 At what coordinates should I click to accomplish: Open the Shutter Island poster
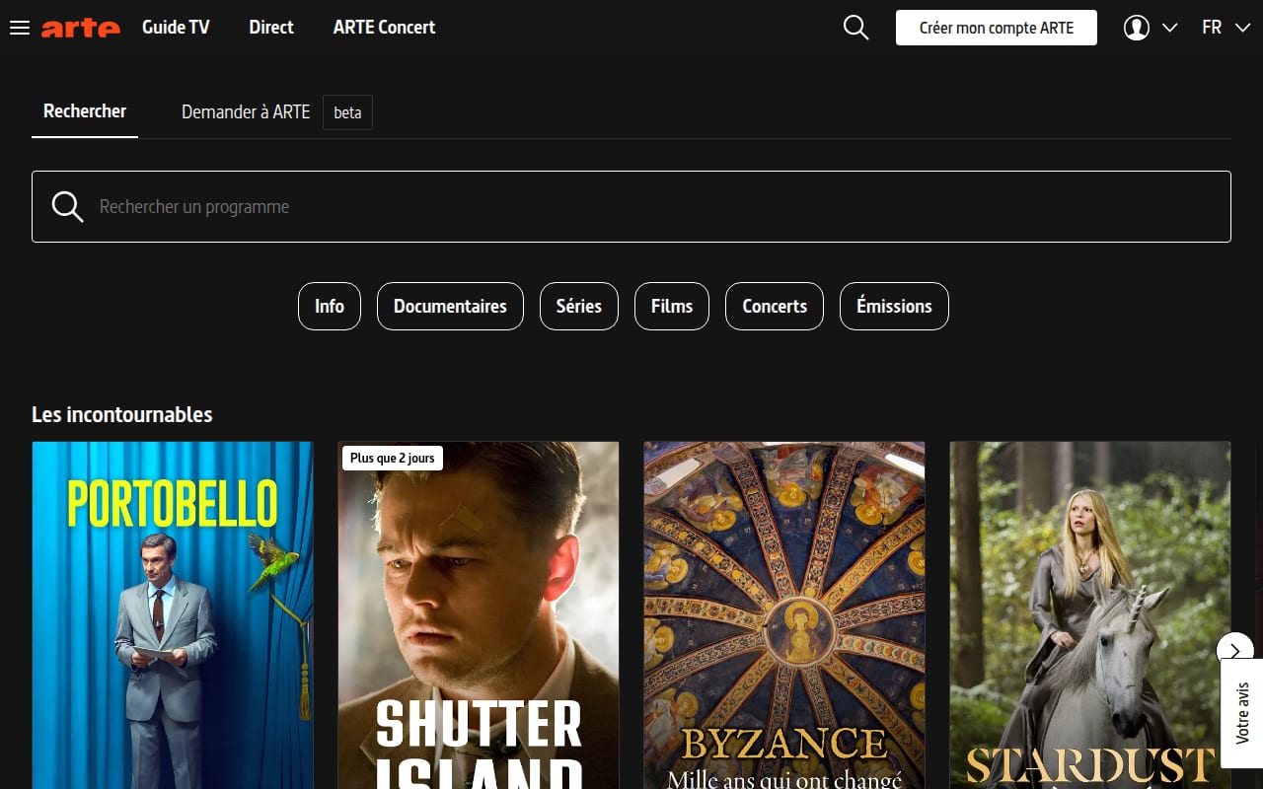point(479,615)
